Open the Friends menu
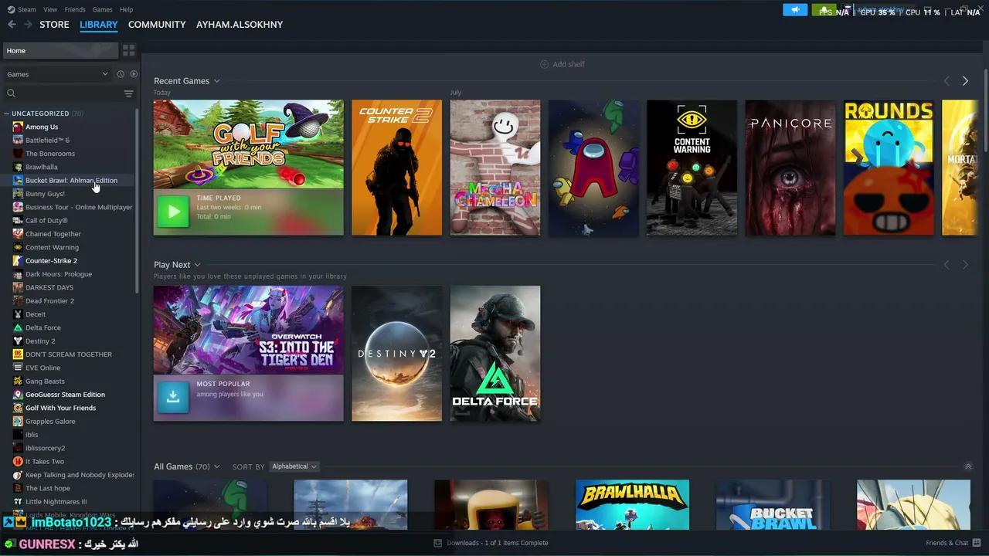 point(75,9)
